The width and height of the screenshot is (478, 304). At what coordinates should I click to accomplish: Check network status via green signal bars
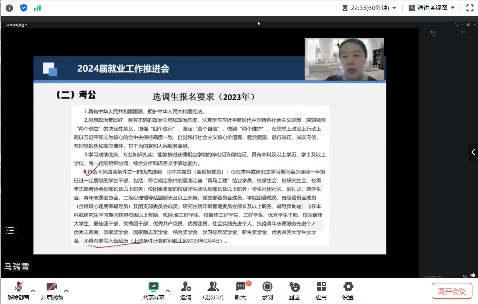(x=37, y=8)
